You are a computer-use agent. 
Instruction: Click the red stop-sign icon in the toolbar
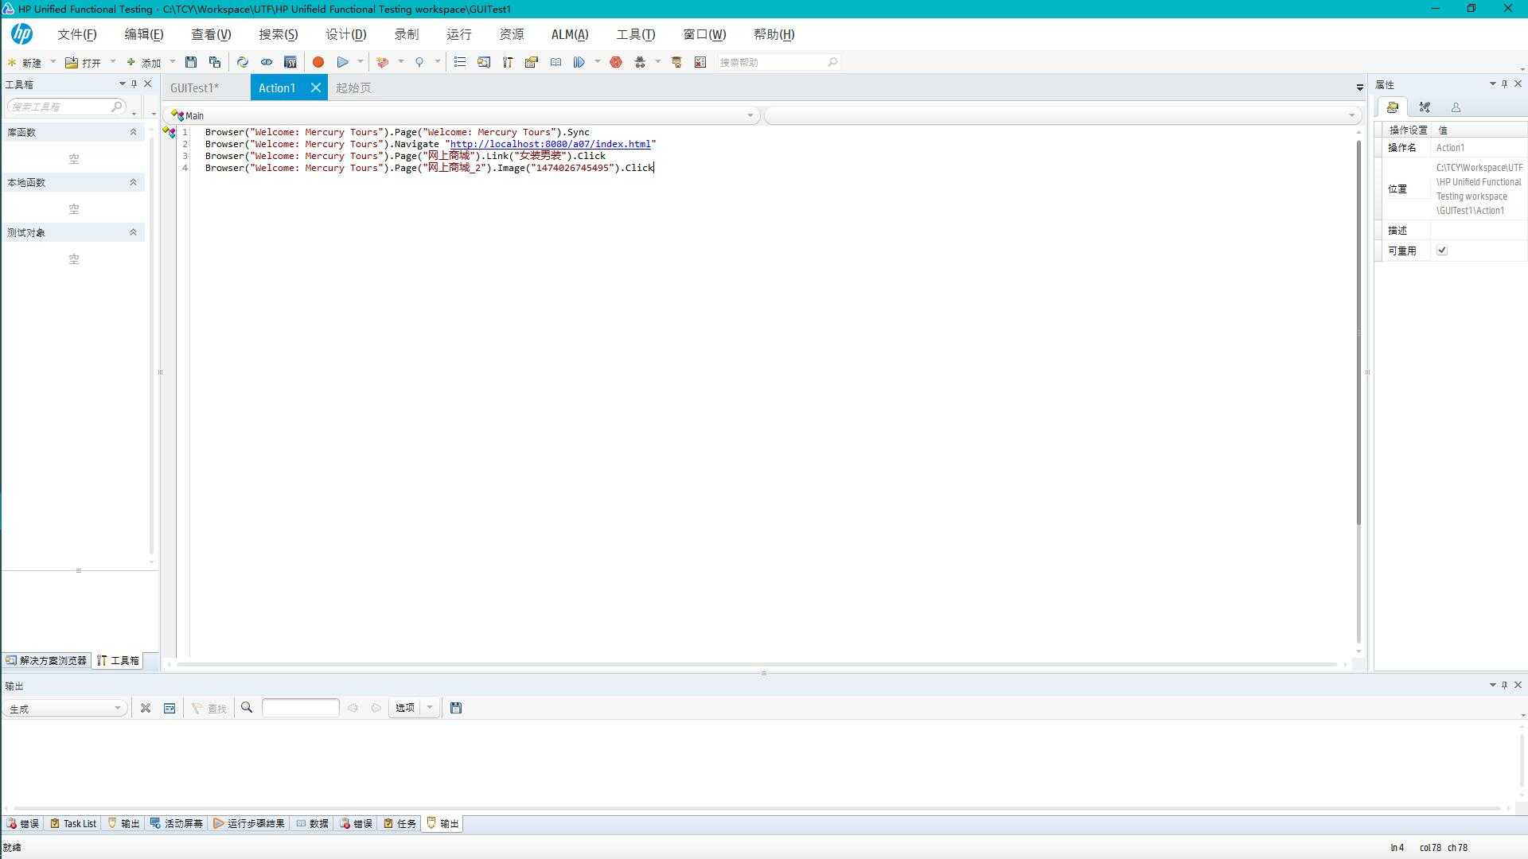tap(616, 62)
